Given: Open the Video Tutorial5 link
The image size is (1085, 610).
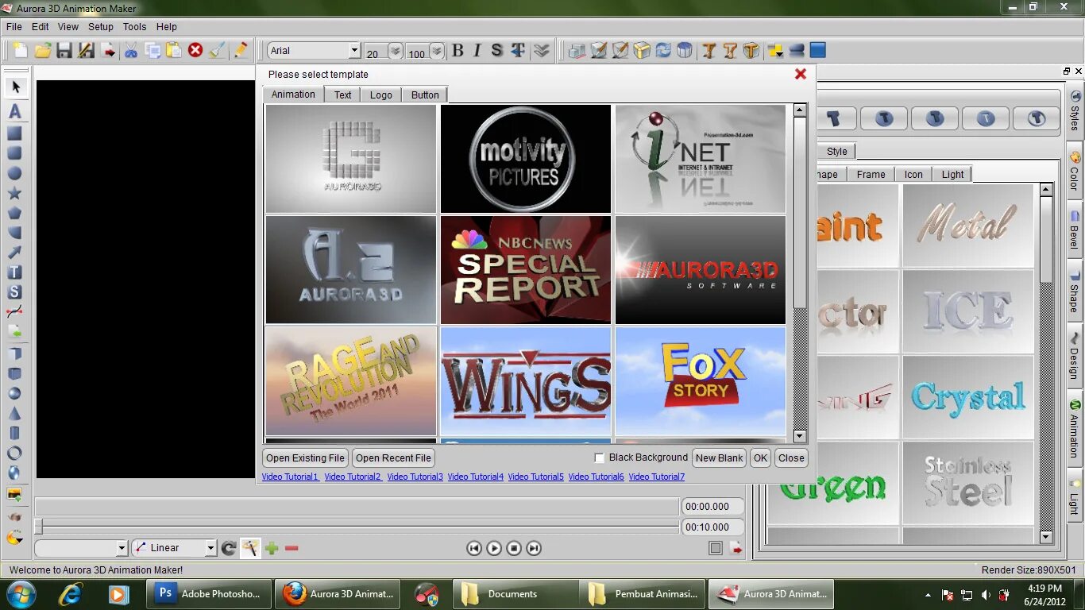Looking at the screenshot, I should (535, 477).
